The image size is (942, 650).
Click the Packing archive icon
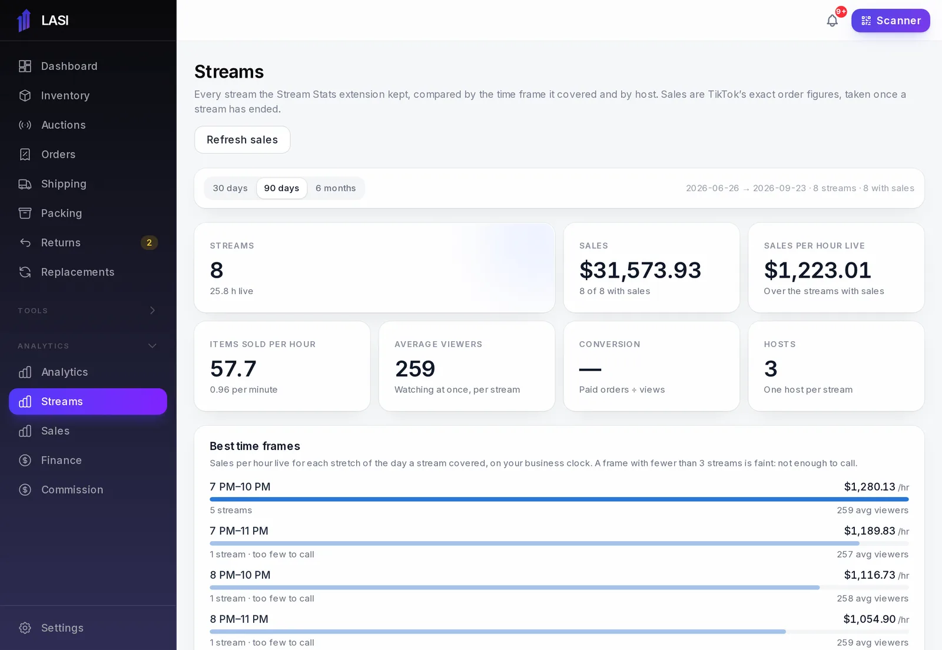[x=25, y=214]
